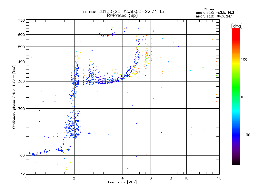
Task: Click the x-axis tick label '8'
Action: click(171, 178)
